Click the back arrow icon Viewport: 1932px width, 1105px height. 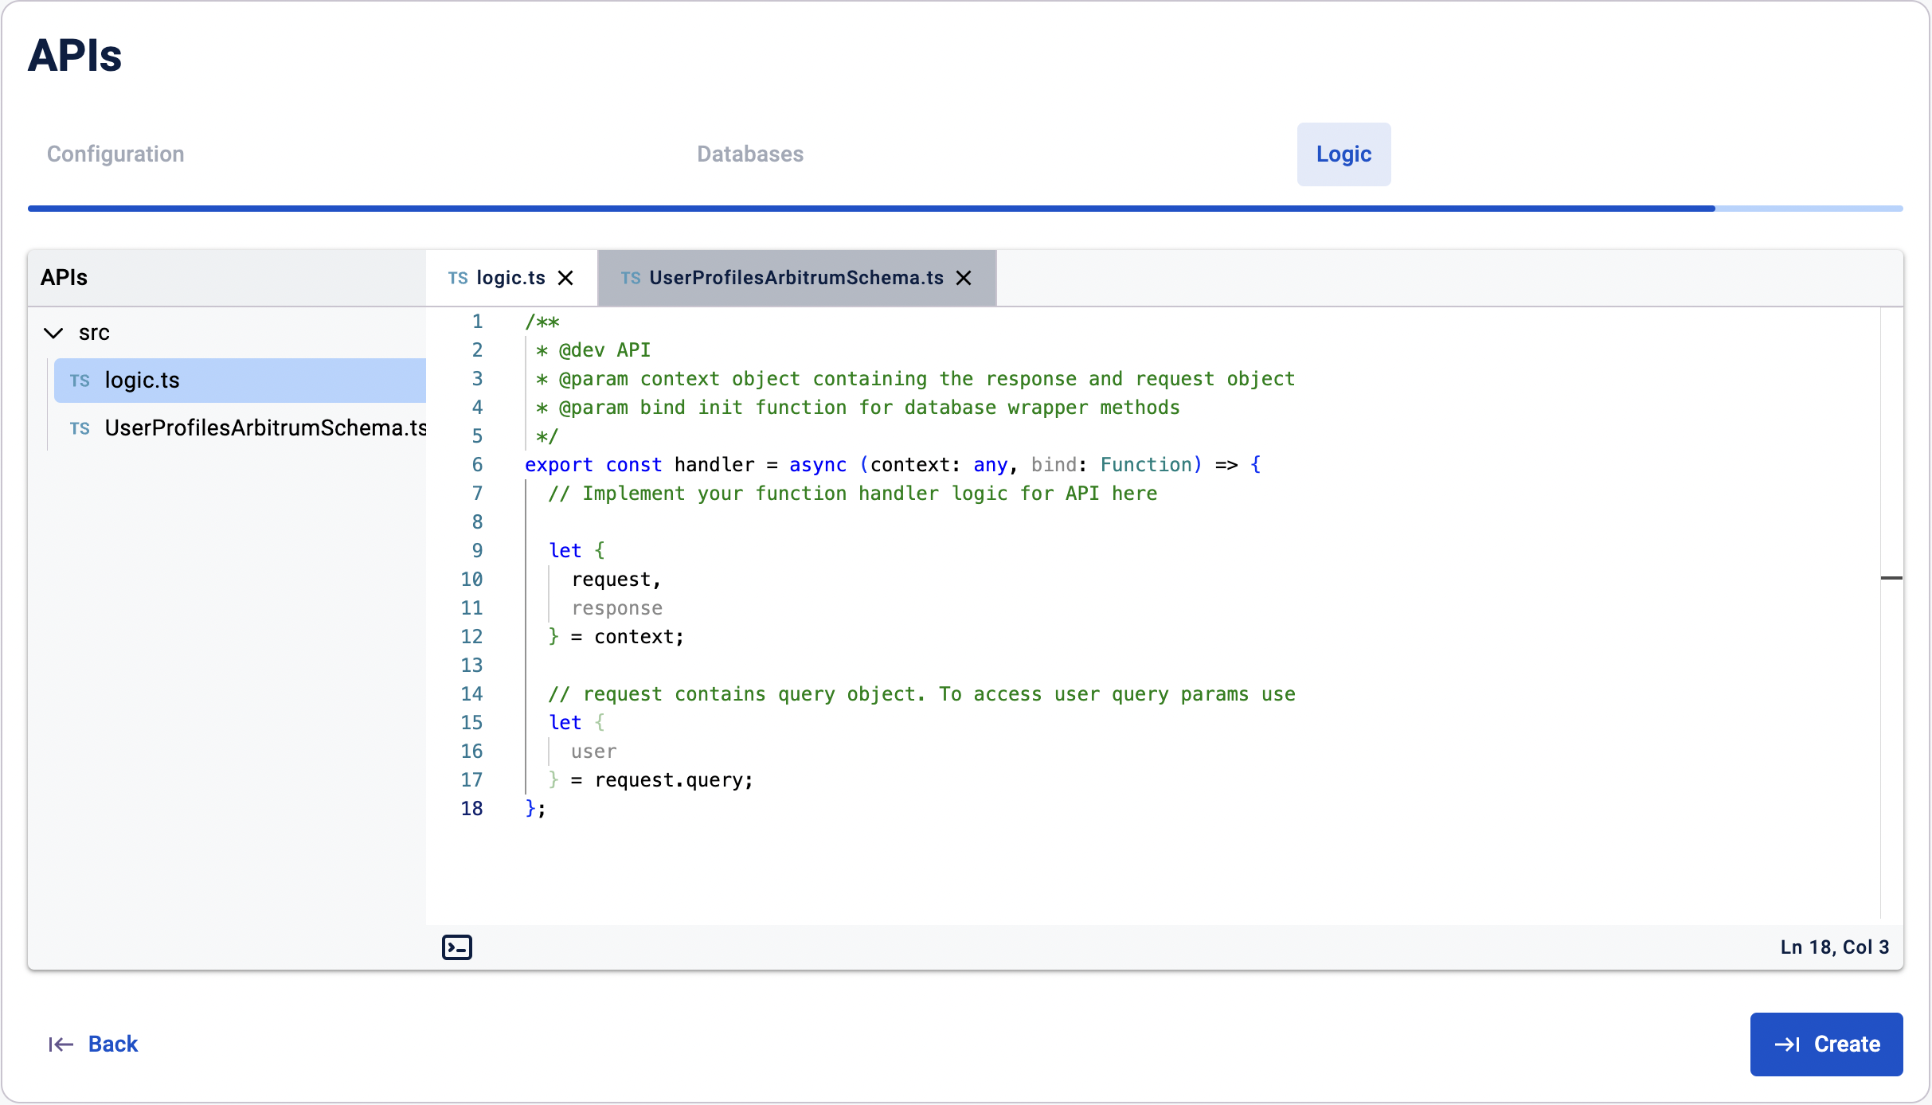pos(61,1044)
